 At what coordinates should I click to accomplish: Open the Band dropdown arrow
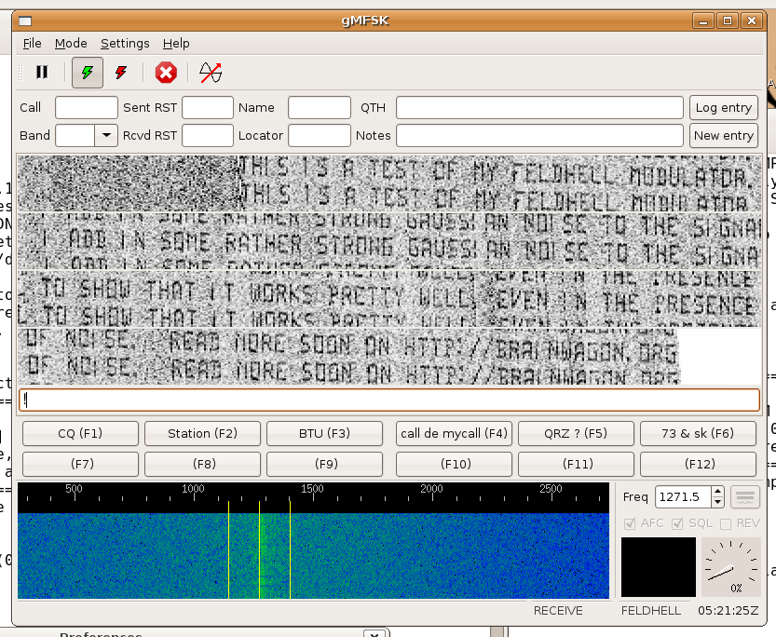click(106, 136)
